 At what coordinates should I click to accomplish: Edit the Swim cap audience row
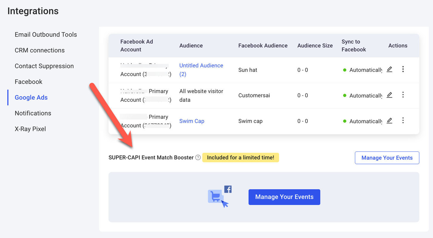(389, 120)
